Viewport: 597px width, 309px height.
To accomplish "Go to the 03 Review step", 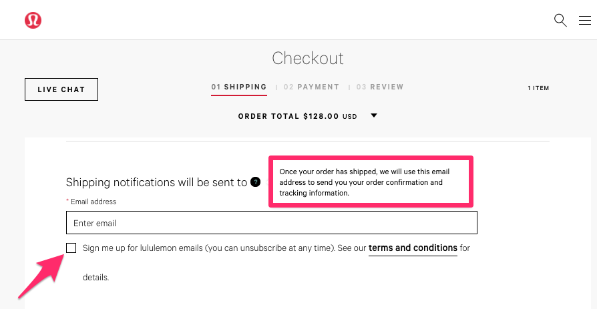I will (x=380, y=87).
